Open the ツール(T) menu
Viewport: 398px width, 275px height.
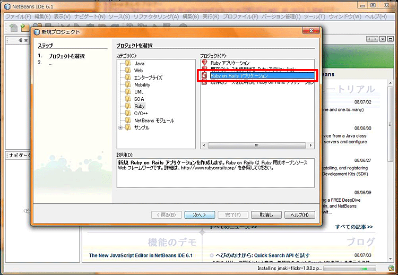coord(315,17)
